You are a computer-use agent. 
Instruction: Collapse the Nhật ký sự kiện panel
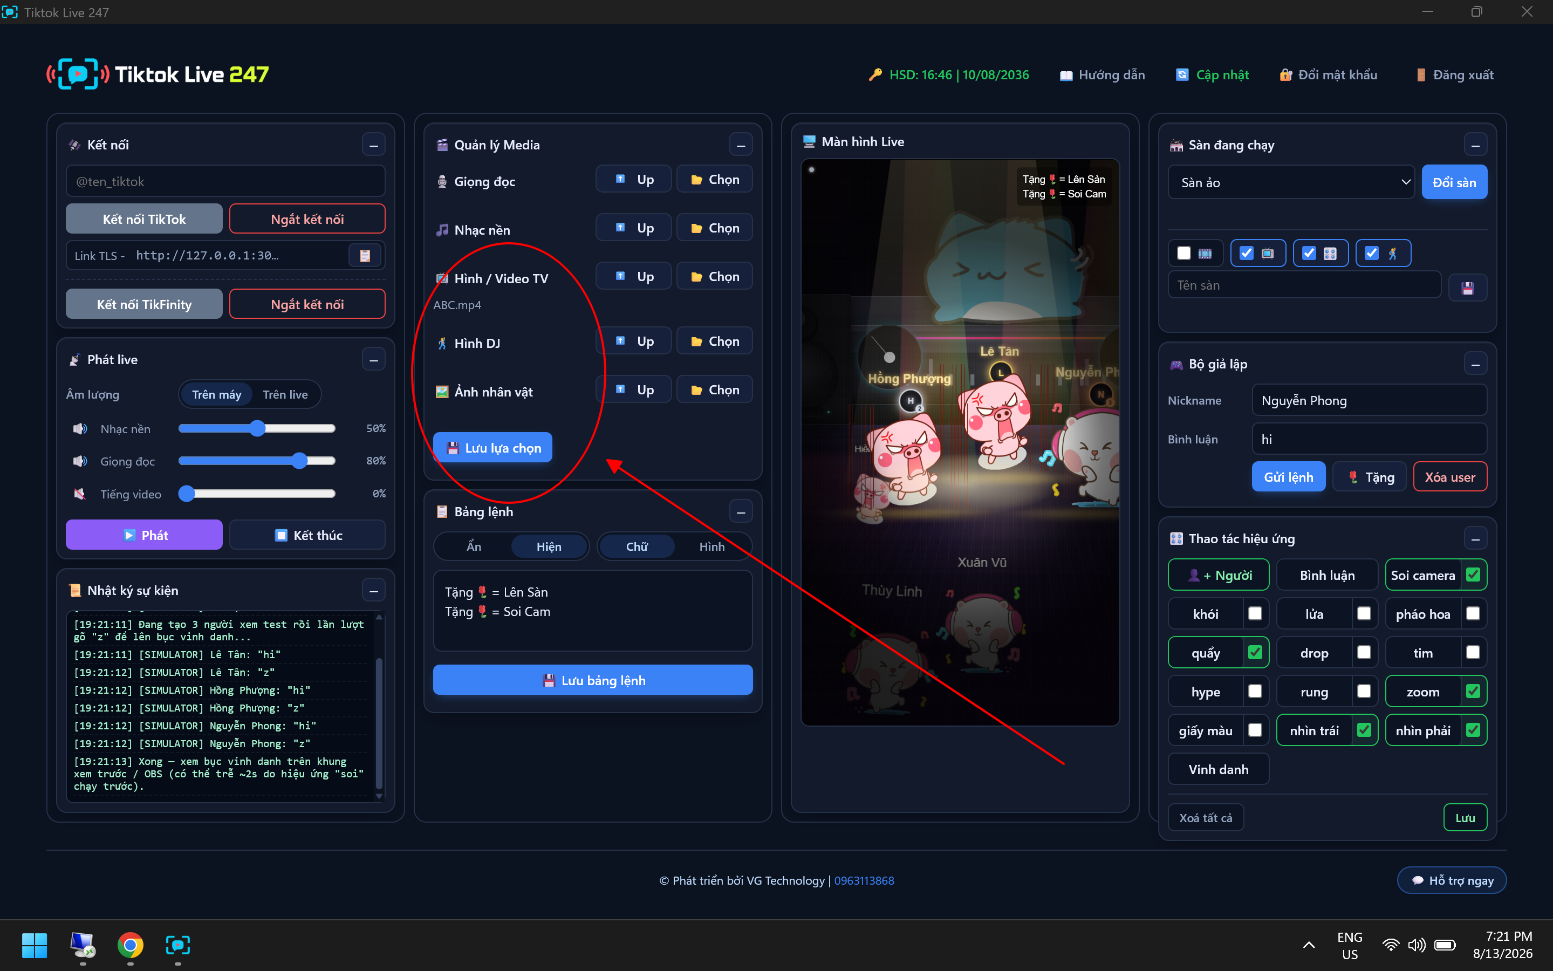coord(374,590)
